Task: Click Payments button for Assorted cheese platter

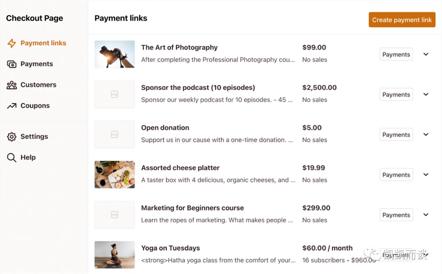Action: click(396, 175)
